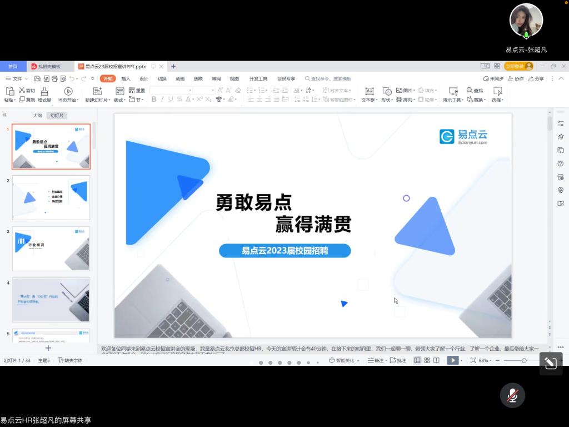This screenshot has width=569, height=427.
Task: Toggle Strikethrough formatting
Action: 179,99
